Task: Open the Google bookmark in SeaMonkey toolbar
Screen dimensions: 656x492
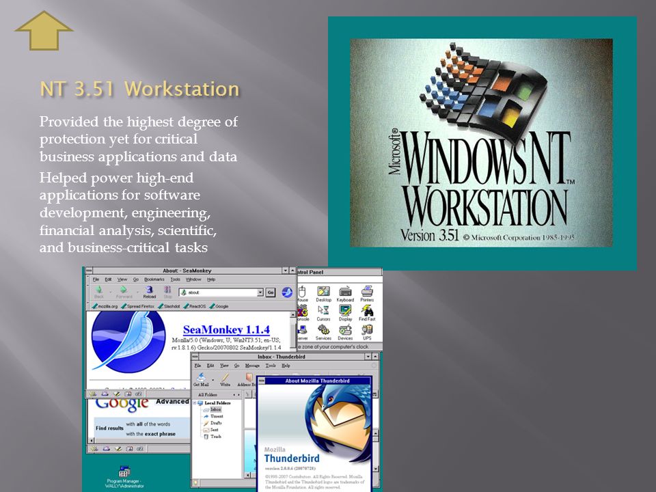Action: (x=219, y=306)
